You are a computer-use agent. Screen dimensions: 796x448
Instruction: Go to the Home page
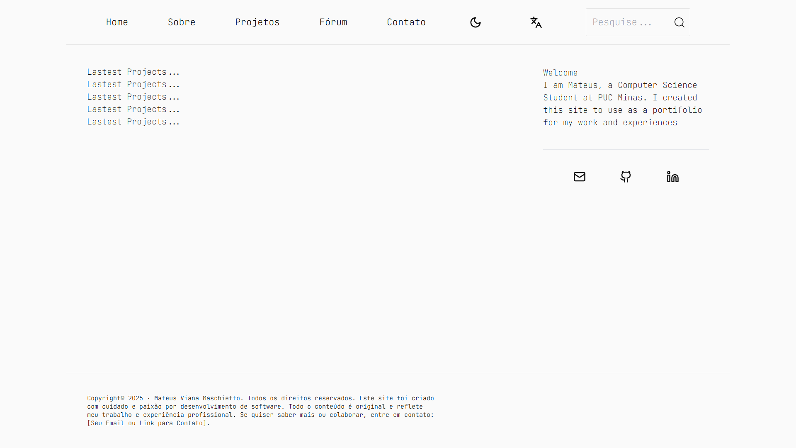[x=117, y=22]
